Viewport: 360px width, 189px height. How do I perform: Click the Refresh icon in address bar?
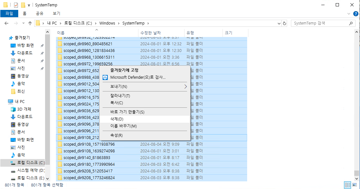click(x=285, y=23)
